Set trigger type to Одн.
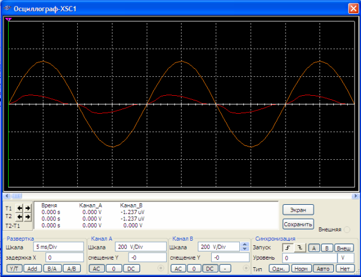This screenshot has width=361, height=277. tap(279, 269)
